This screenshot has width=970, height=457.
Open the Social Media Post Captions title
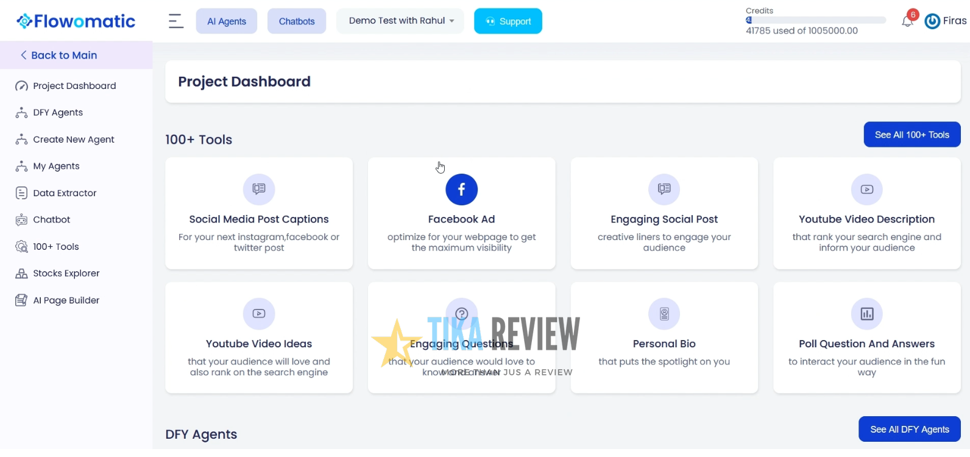pyautogui.click(x=259, y=219)
